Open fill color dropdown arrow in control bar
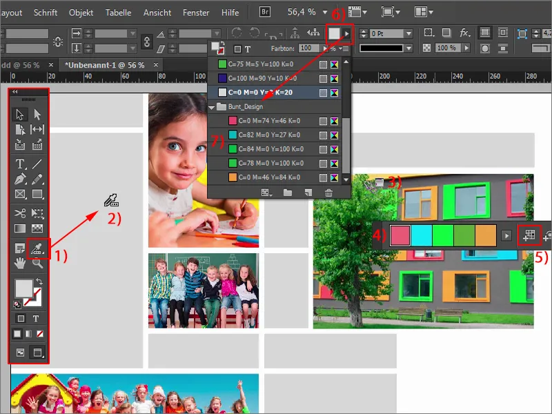Screen dimensions: 552x414 coord(347,34)
